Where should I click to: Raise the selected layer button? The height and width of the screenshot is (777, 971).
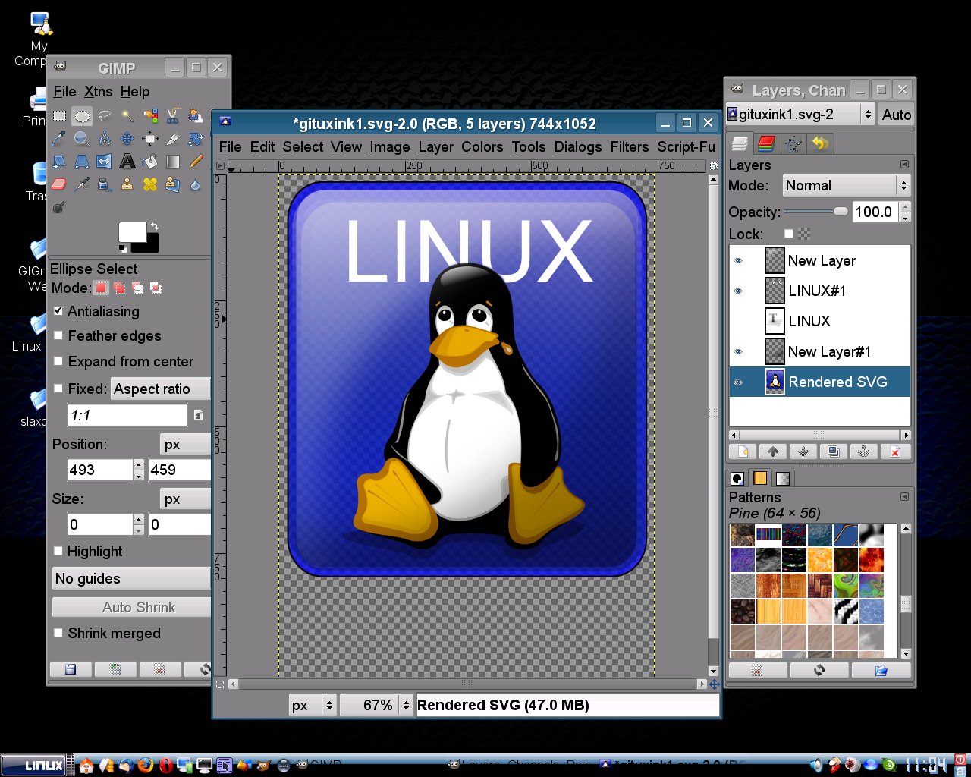773,451
